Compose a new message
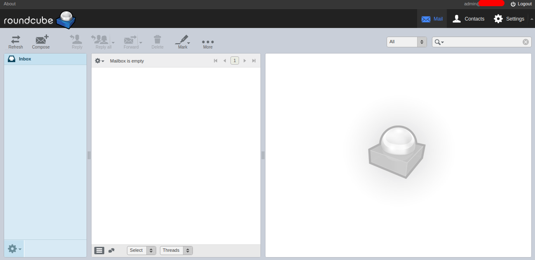The image size is (535, 260). 41,39
